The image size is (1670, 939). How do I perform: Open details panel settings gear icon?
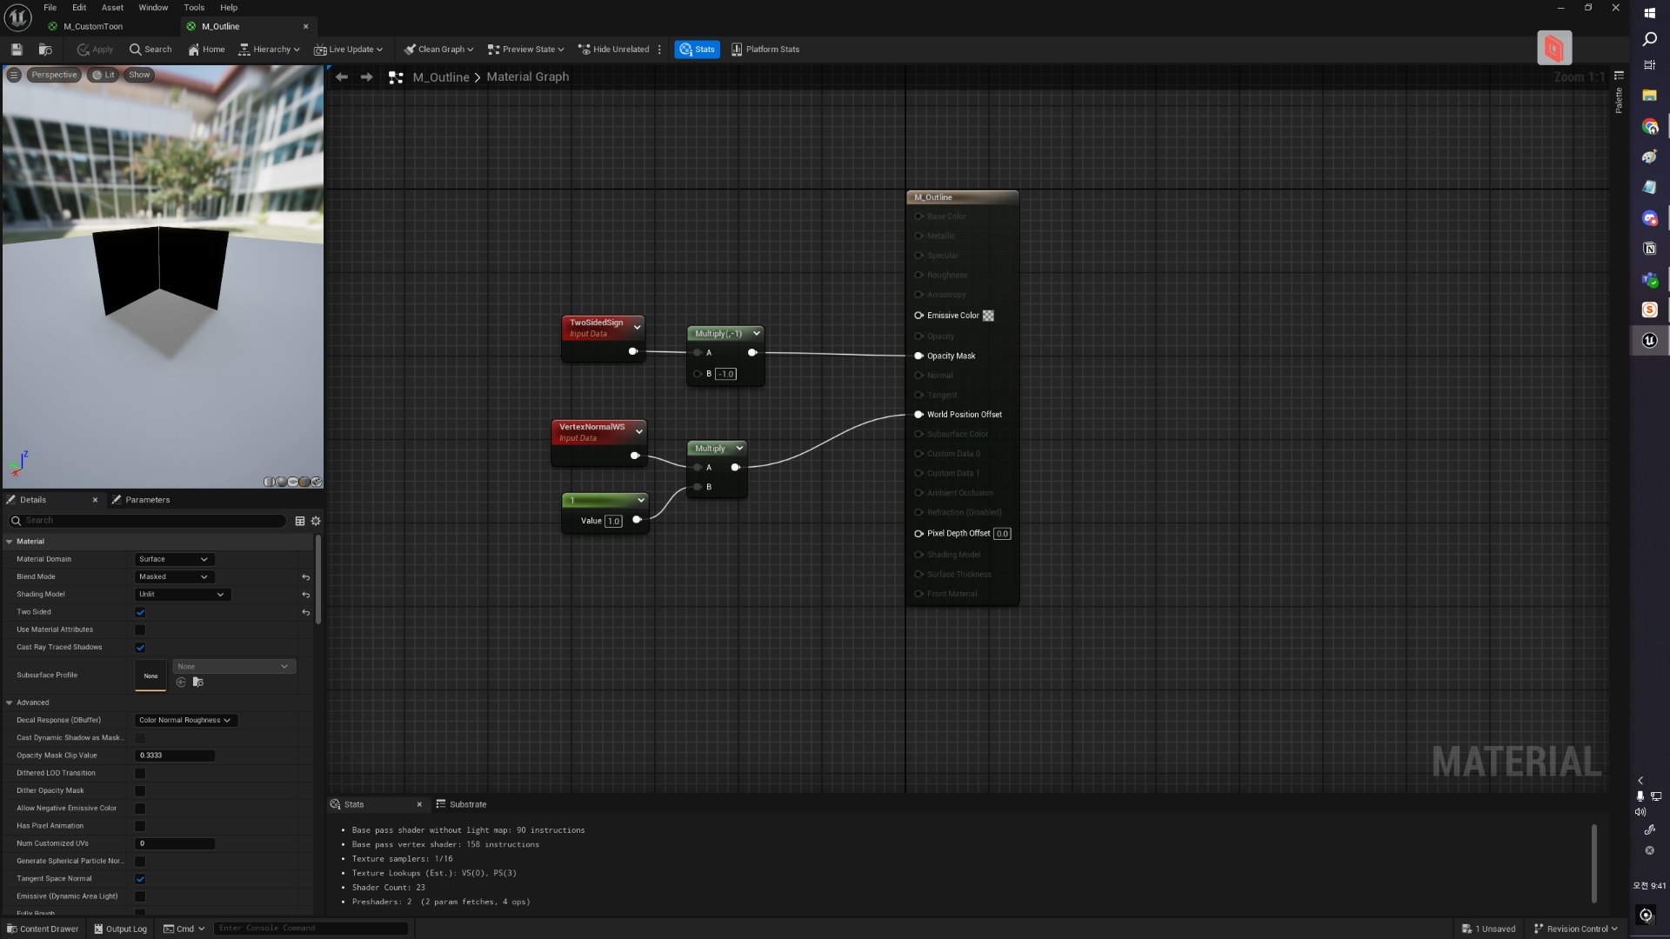click(316, 521)
